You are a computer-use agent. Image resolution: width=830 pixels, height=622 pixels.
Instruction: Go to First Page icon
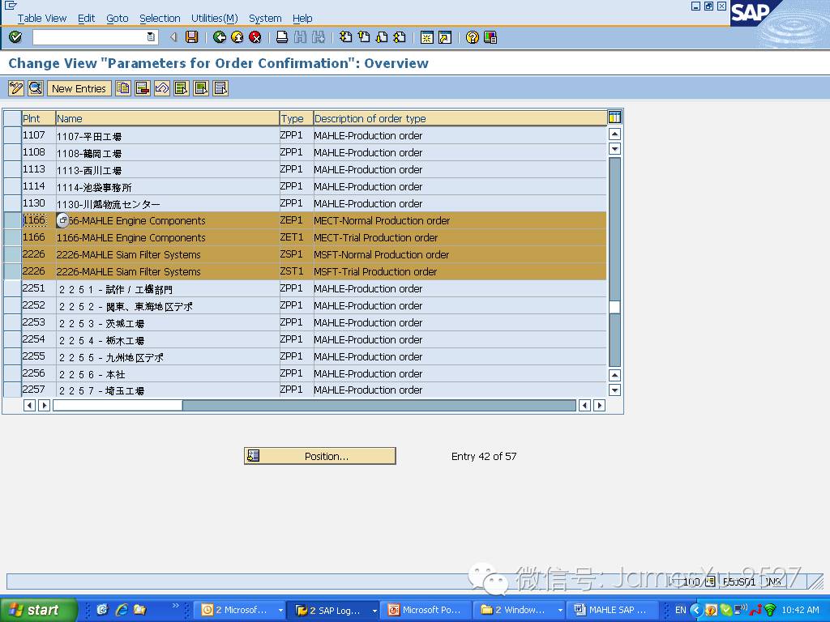(x=345, y=37)
